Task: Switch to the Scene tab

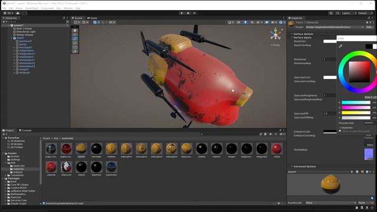Action: click(x=77, y=18)
